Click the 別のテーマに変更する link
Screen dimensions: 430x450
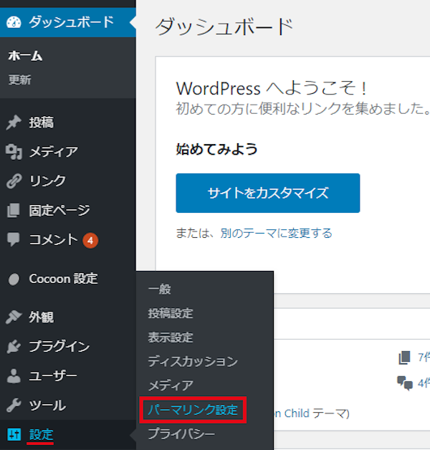[x=276, y=234]
